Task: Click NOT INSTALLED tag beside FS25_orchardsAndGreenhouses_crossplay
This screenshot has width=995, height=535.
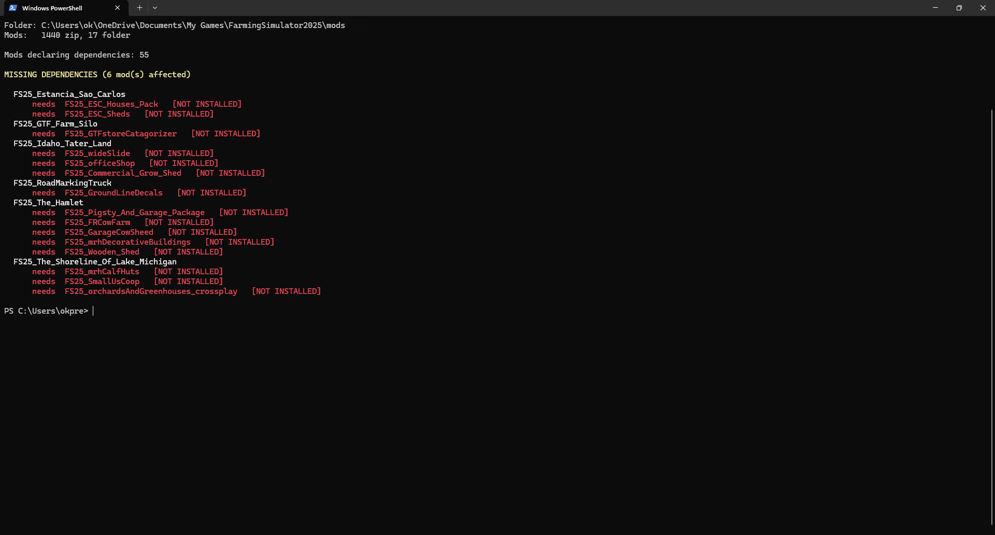Action: coord(287,291)
